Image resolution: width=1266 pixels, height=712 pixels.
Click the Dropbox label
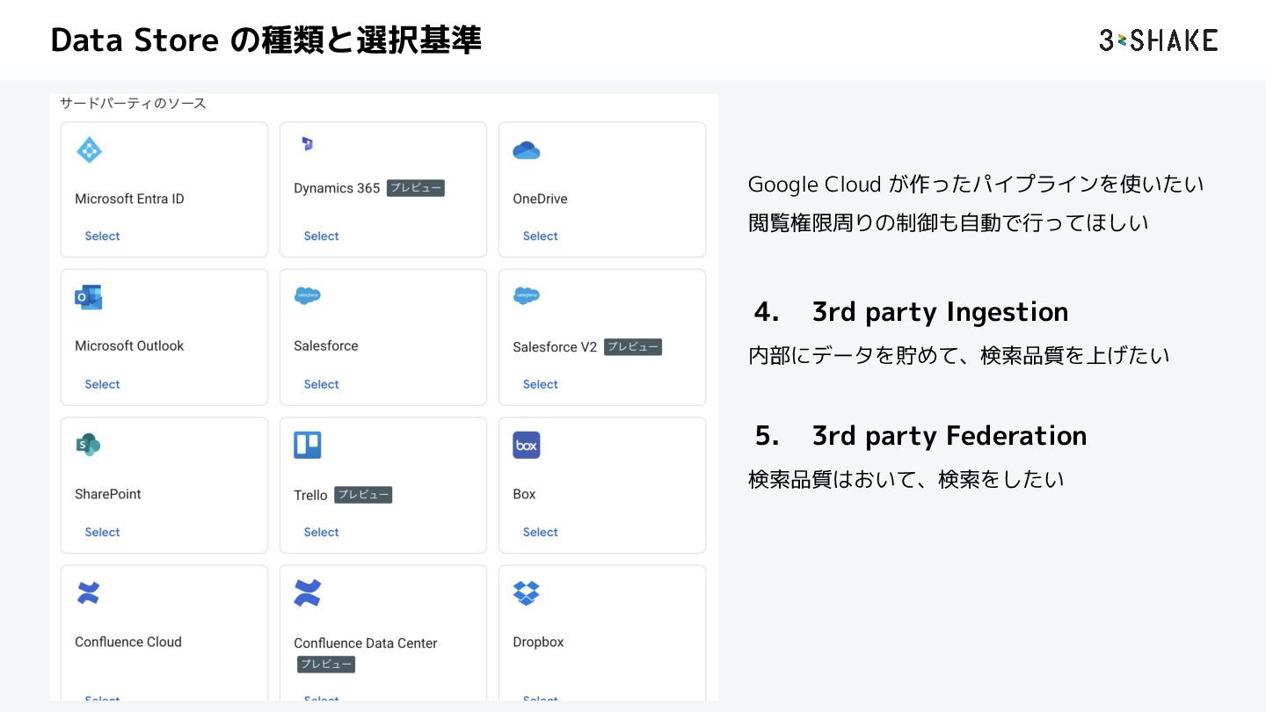pyautogui.click(x=538, y=642)
